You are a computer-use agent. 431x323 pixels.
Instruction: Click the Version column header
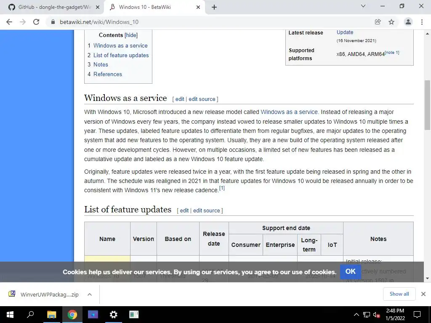144,239
